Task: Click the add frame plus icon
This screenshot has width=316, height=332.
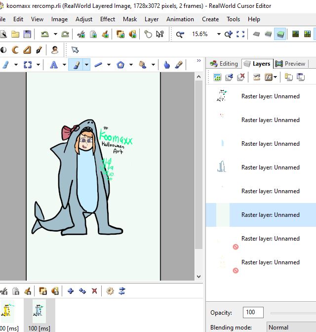Action: (71, 291)
